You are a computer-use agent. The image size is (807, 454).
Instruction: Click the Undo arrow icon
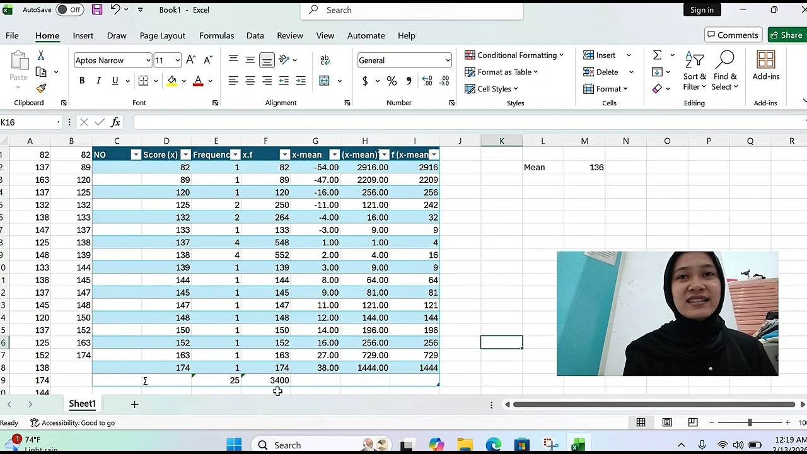pos(115,9)
